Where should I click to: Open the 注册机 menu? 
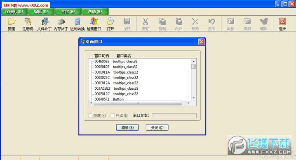14,12
